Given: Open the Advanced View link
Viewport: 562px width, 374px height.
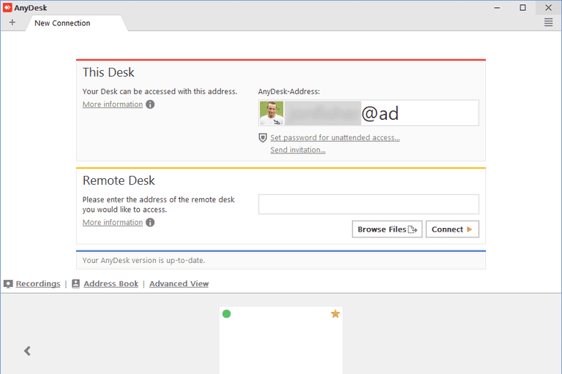Looking at the screenshot, I should (x=179, y=284).
